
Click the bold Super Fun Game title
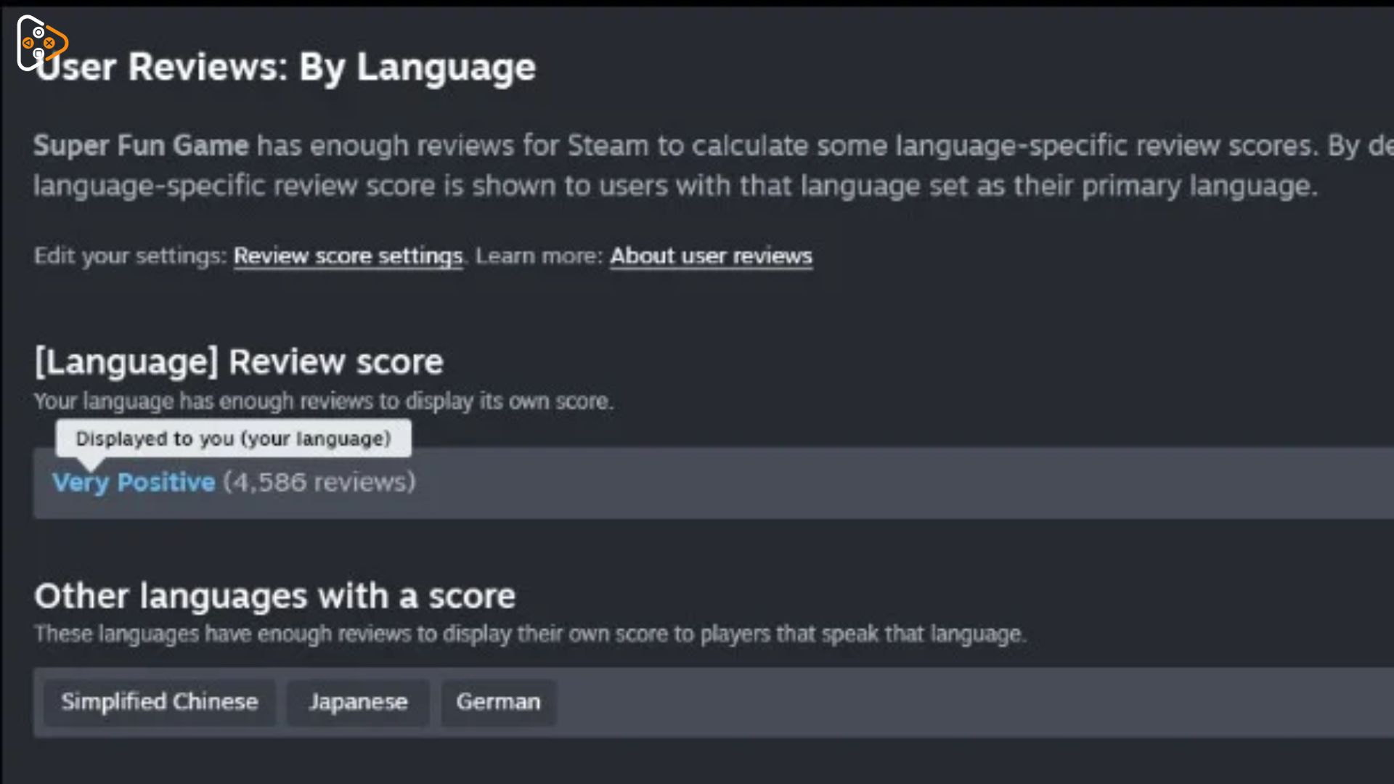coord(141,145)
